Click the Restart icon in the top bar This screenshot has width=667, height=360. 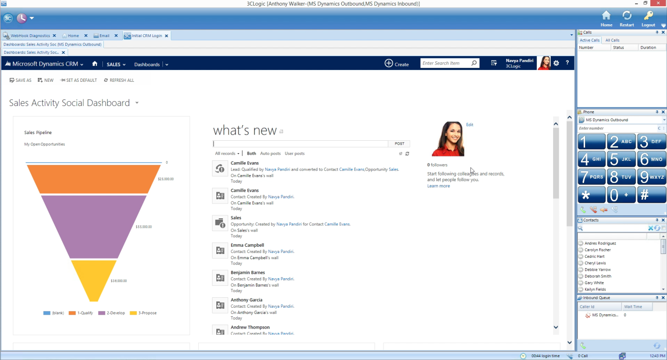point(627,19)
